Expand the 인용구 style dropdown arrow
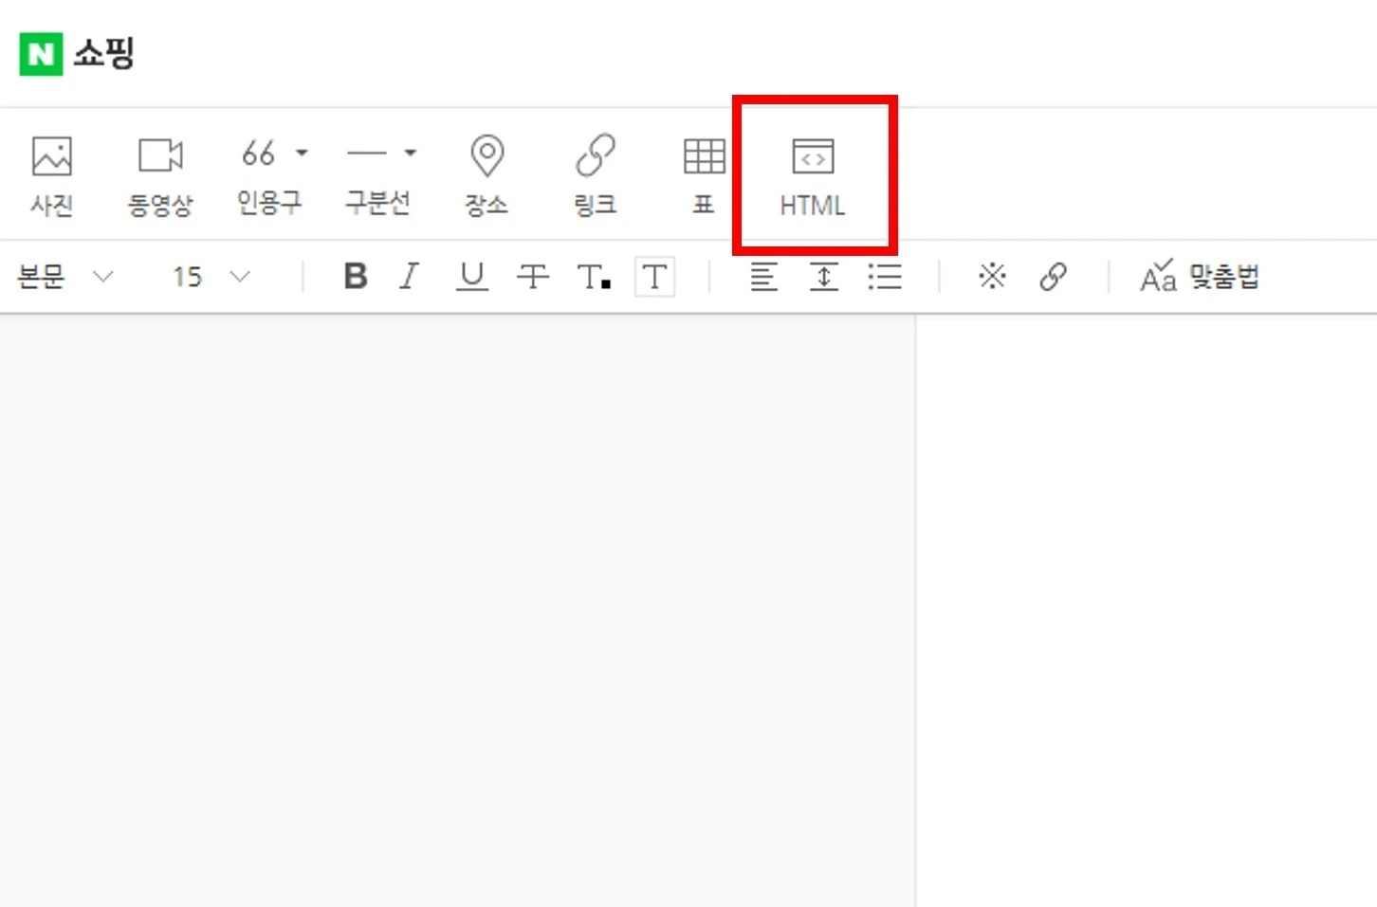This screenshot has width=1377, height=907. (x=303, y=153)
